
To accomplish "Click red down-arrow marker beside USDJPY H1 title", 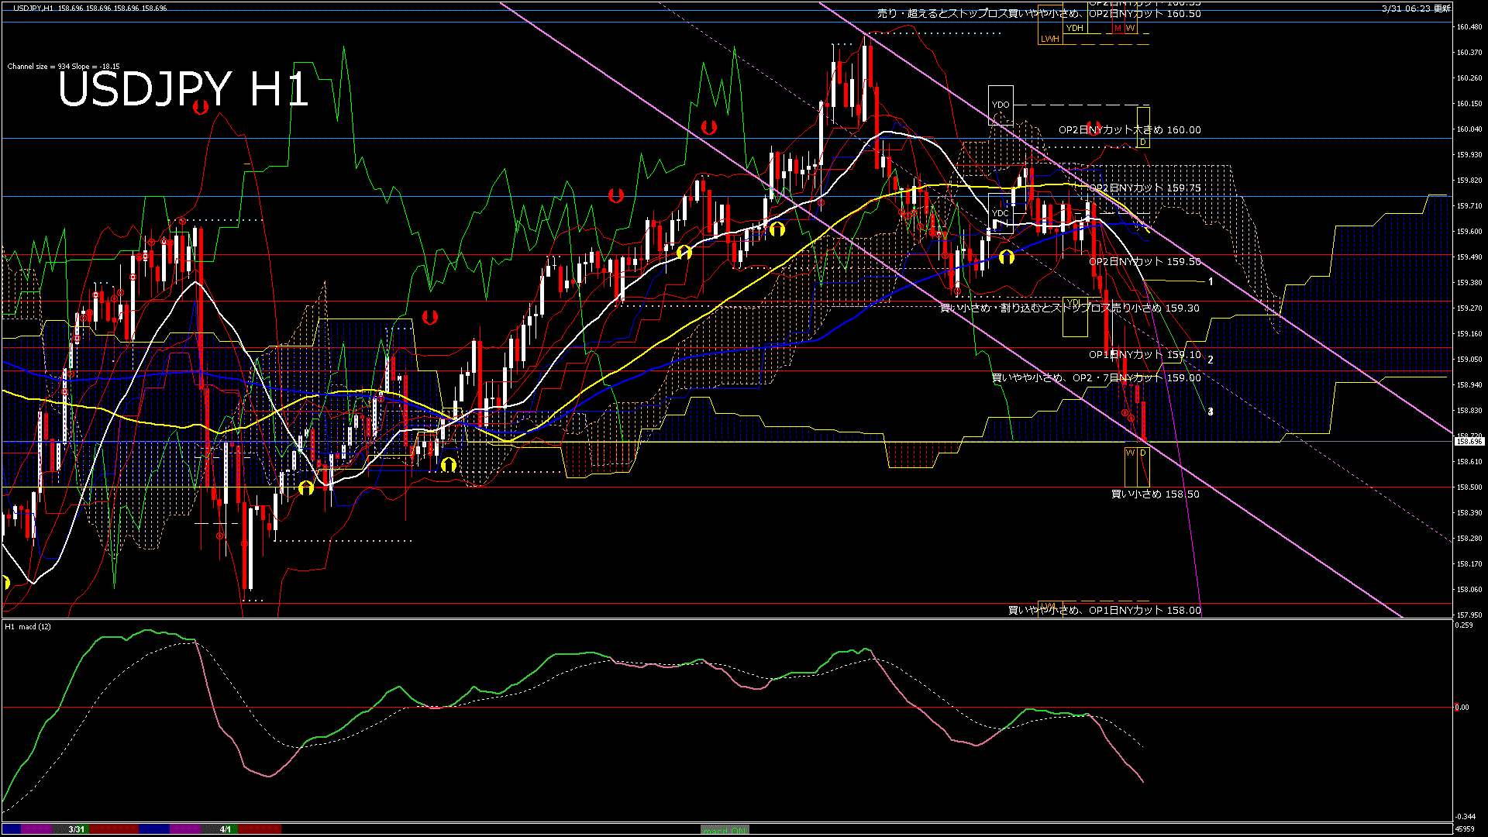I will pos(201,107).
